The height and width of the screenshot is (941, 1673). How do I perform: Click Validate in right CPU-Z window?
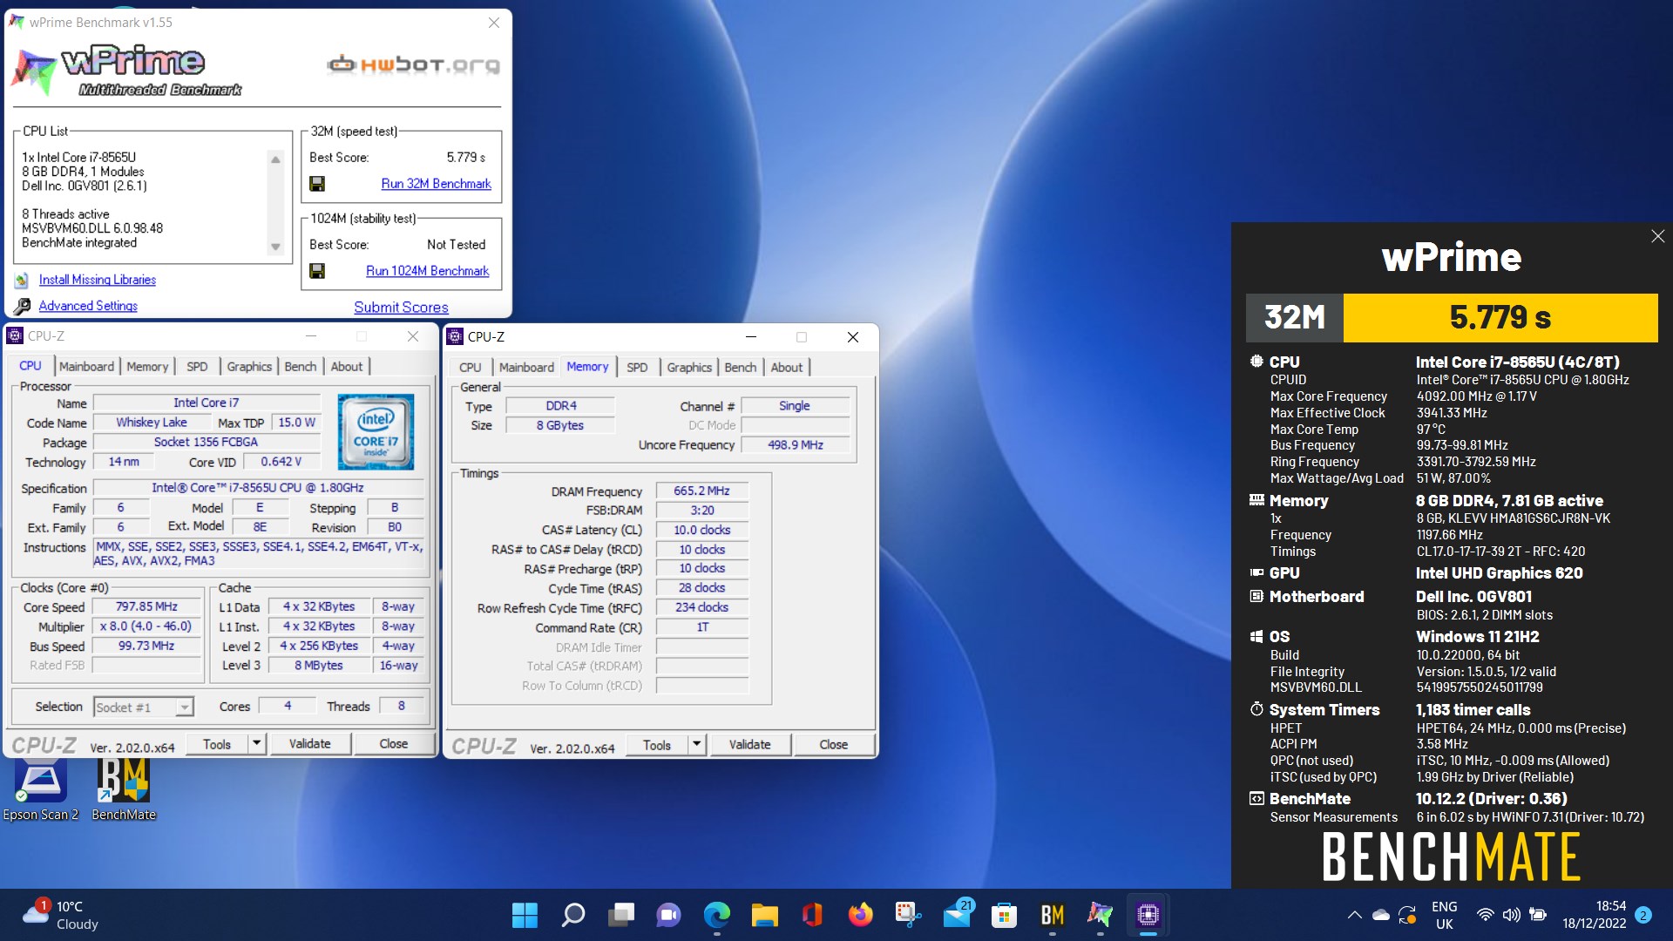750,744
